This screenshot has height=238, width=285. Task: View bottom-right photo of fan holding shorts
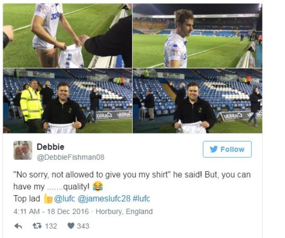197,100
